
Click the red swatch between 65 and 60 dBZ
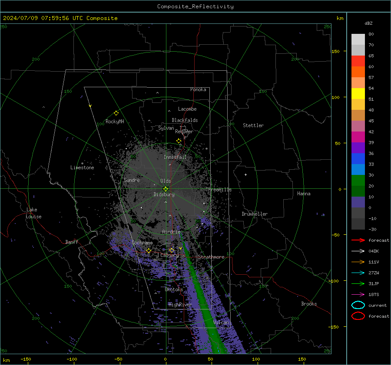[358, 61]
